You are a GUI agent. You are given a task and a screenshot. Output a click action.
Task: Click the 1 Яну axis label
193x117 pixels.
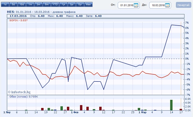(7, 112)
